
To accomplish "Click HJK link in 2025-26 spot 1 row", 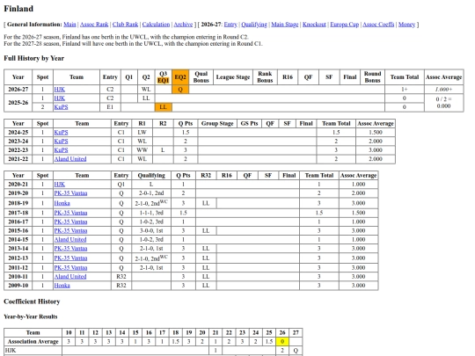I will tap(60, 98).
